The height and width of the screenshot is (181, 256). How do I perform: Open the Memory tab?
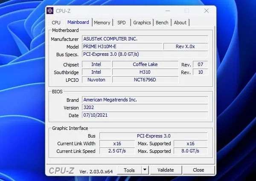pyautogui.click(x=102, y=23)
